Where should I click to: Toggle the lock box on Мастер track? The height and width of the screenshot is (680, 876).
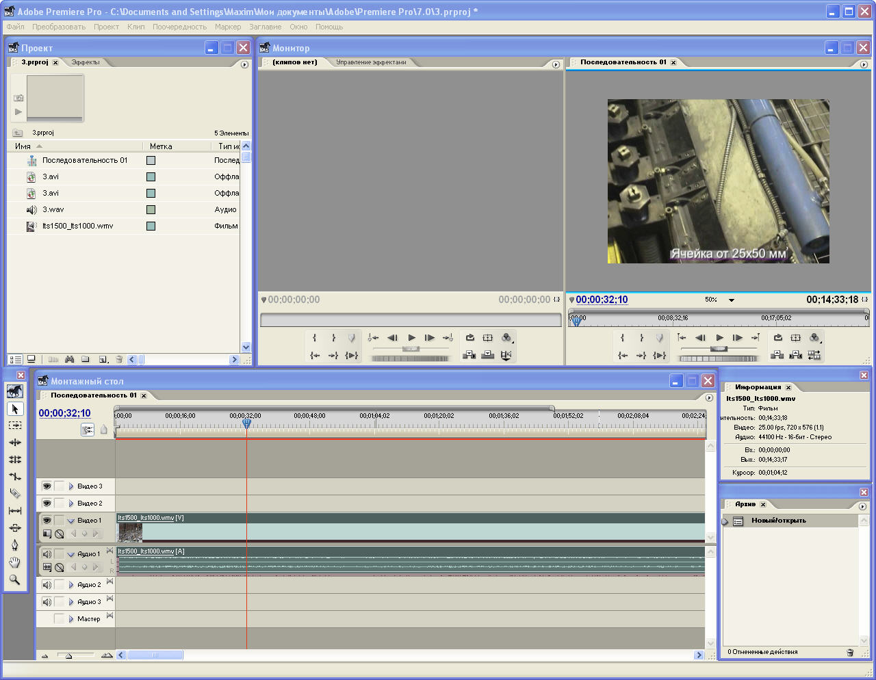click(x=60, y=618)
